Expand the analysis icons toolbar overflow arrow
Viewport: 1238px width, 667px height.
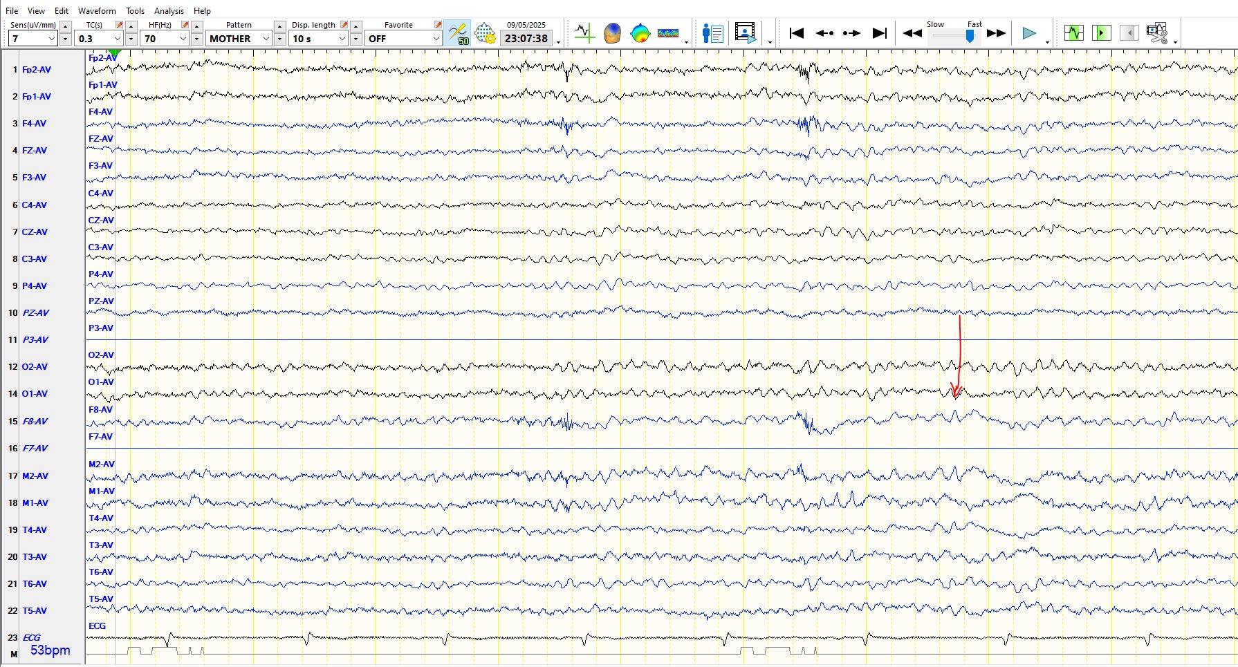tap(686, 42)
